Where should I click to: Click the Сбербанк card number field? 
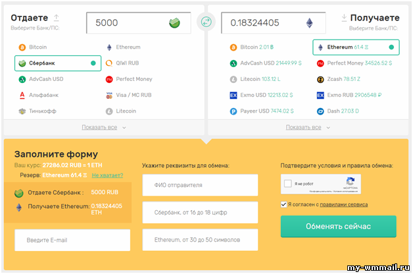[x=200, y=213]
